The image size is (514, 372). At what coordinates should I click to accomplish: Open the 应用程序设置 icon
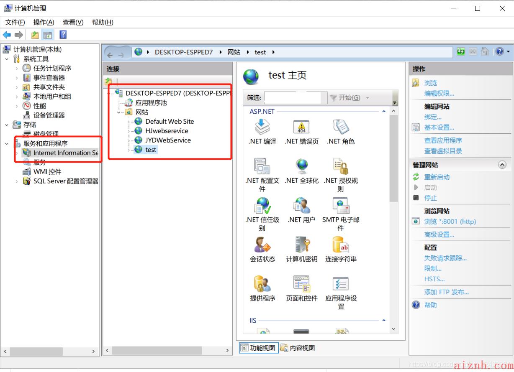[341, 284]
